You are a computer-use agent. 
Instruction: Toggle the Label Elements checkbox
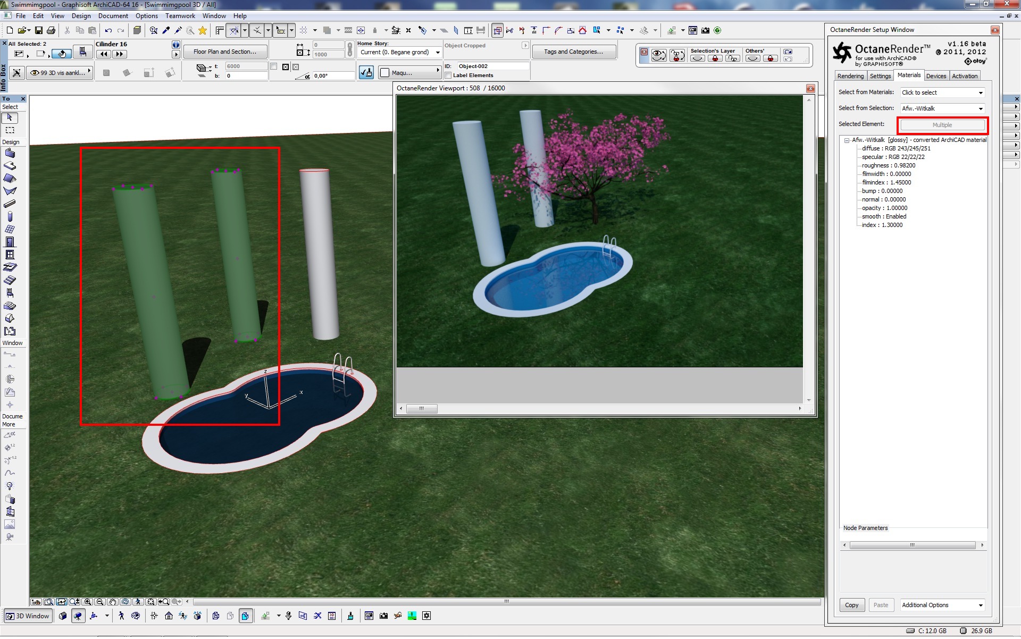(x=448, y=75)
